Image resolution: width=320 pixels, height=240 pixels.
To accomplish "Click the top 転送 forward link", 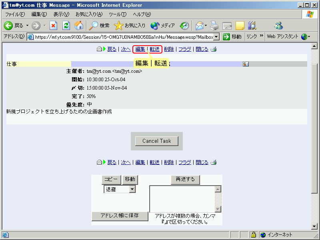I will (155, 49).
